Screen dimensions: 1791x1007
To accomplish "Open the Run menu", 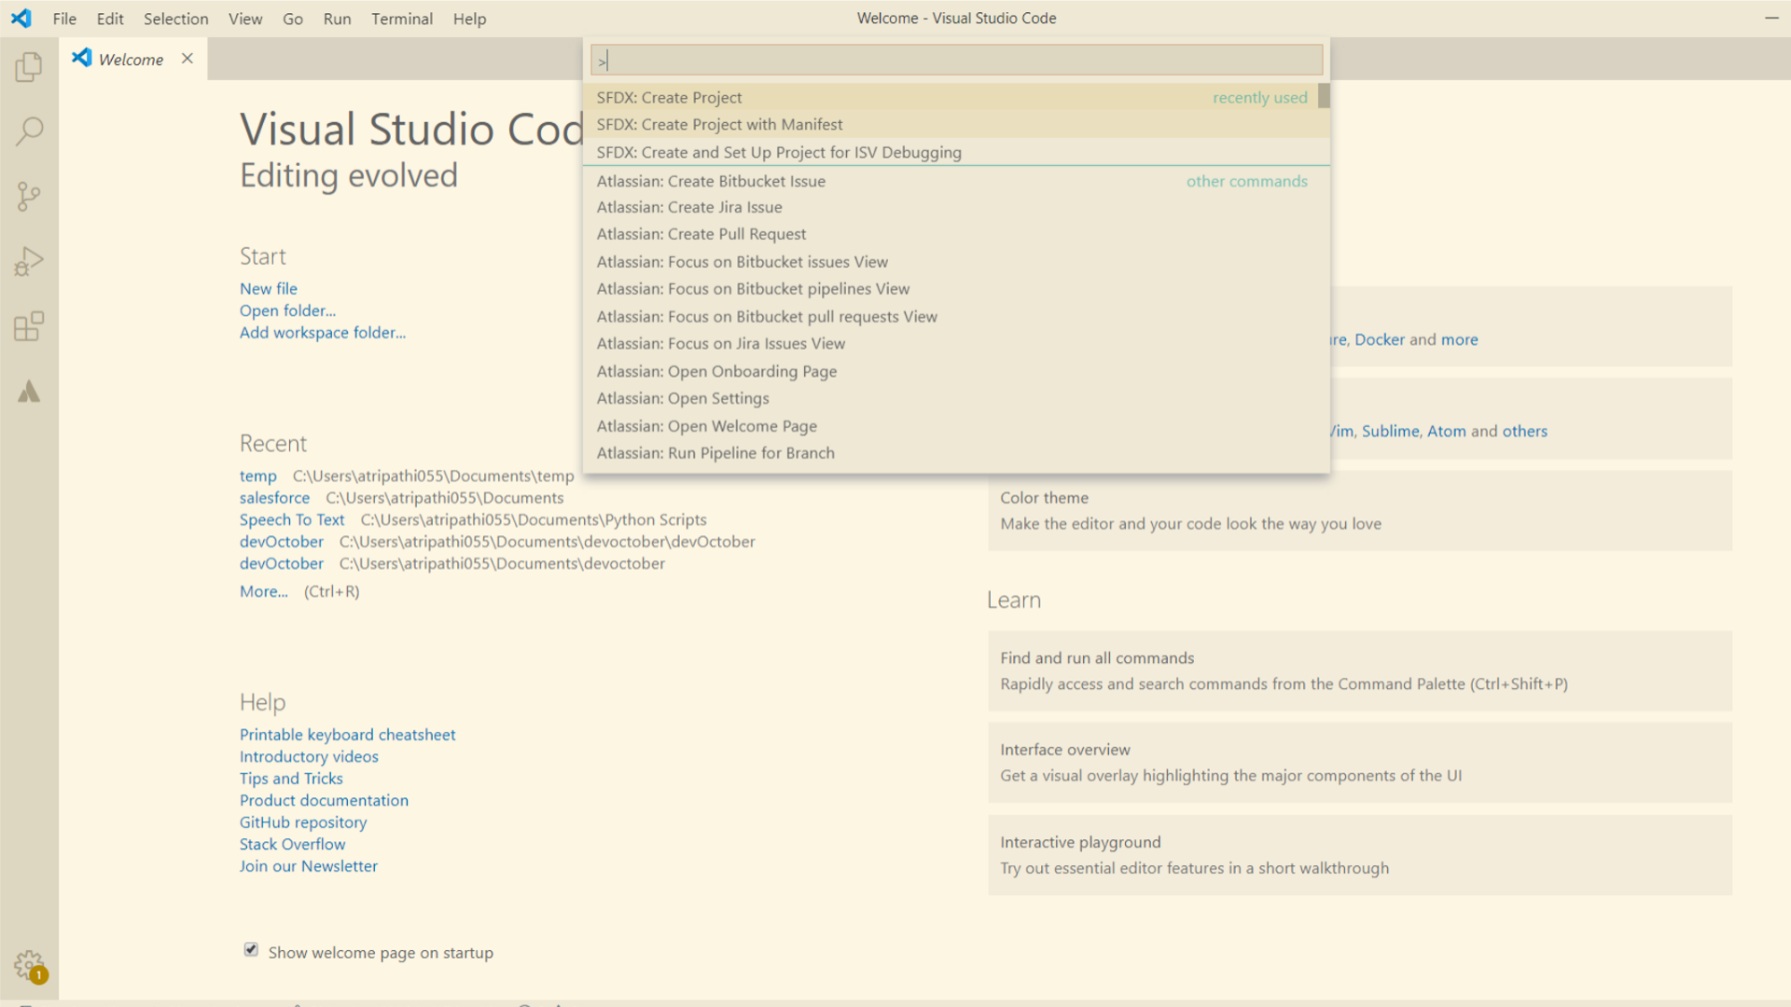I will (337, 19).
